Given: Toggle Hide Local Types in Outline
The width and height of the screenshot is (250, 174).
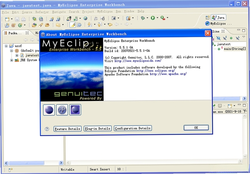Looking at the screenshot, I should tap(237, 38).
